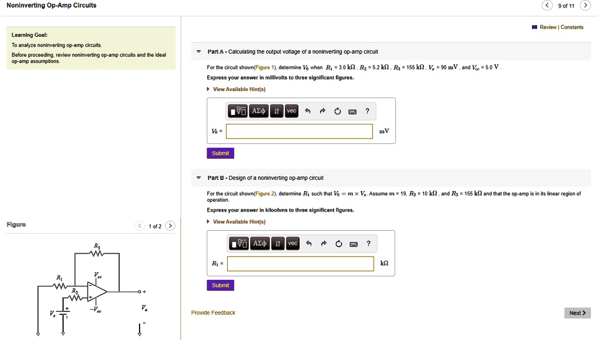The height and width of the screenshot is (340, 598).
Task: Click subscript/superscript arrows icon in Part B toolbar
Action: [277, 244]
